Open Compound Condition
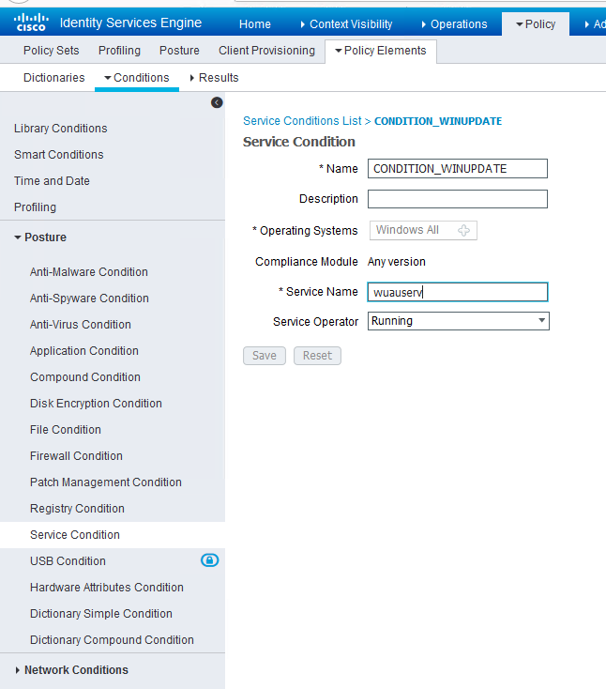Image resolution: width=606 pixels, height=689 pixels. [85, 377]
